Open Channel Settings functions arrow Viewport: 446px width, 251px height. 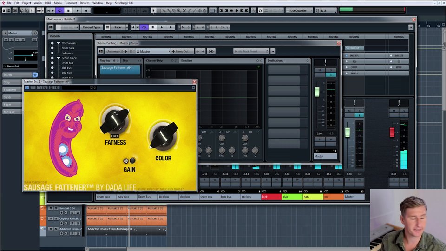coord(273,51)
